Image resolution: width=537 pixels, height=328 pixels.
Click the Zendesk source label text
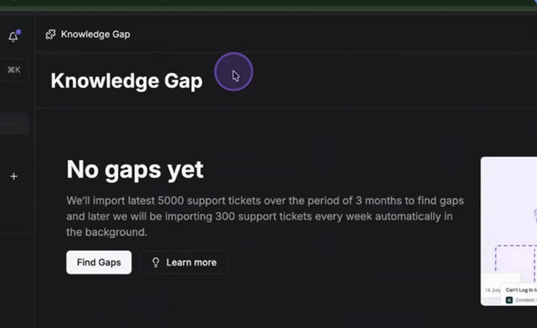525,300
